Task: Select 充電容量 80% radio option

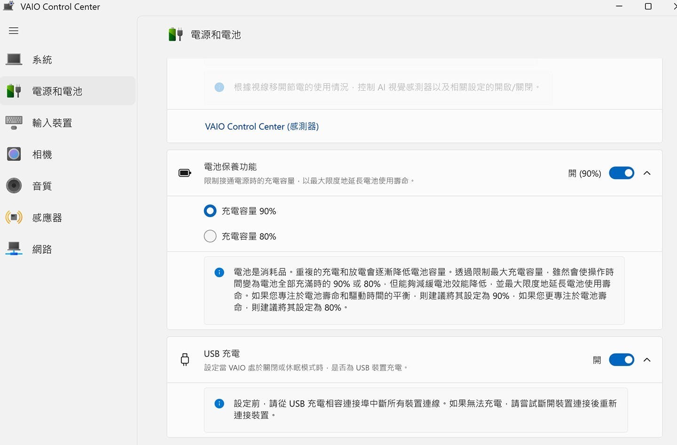Action: (210, 236)
